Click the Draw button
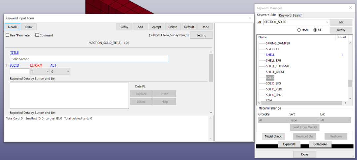The width and height of the screenshot is (357, 160). (x=29, y=27)
